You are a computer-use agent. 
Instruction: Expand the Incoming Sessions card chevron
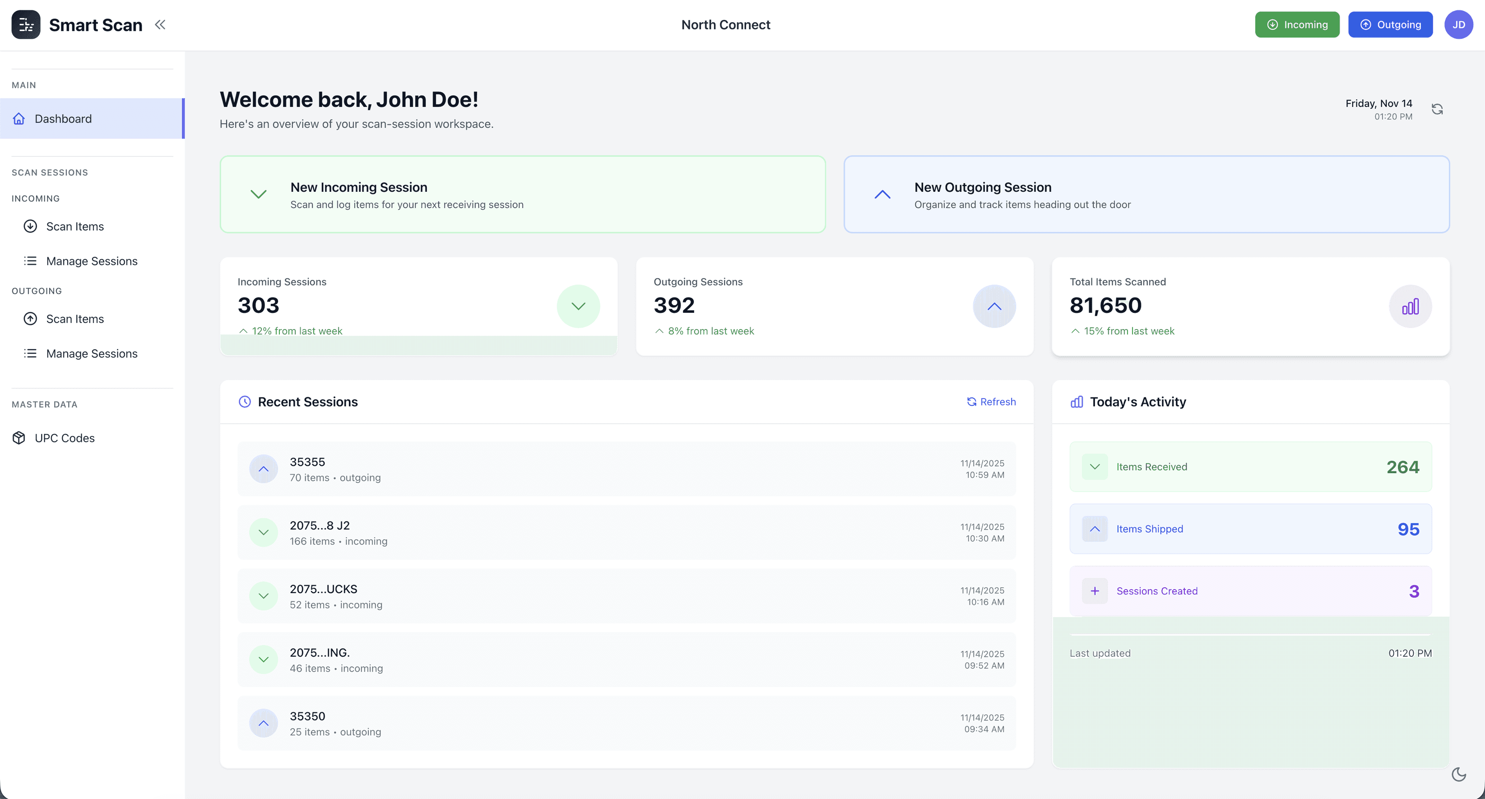pyautogui.click(x=578, y=306)
